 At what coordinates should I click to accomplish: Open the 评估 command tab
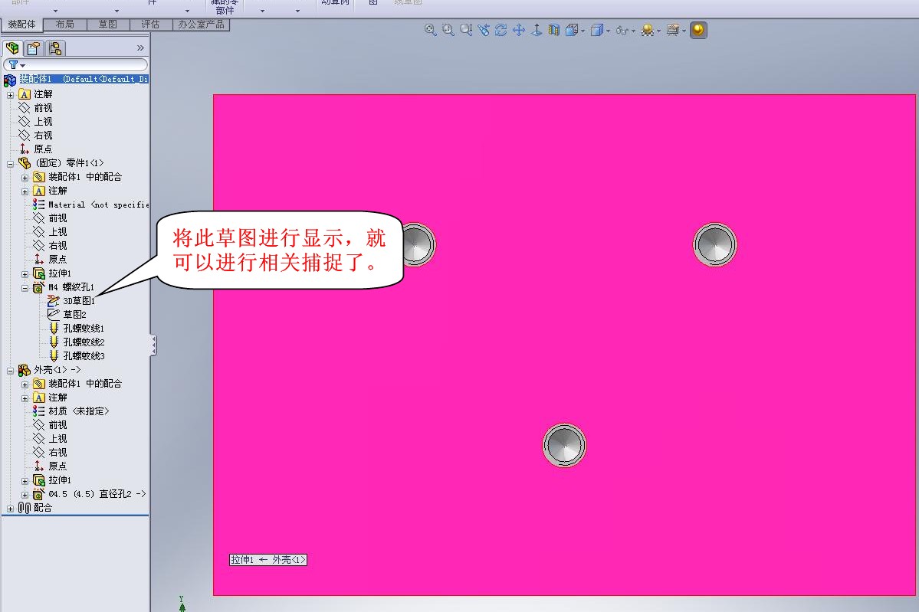click(x=151, y=25)
